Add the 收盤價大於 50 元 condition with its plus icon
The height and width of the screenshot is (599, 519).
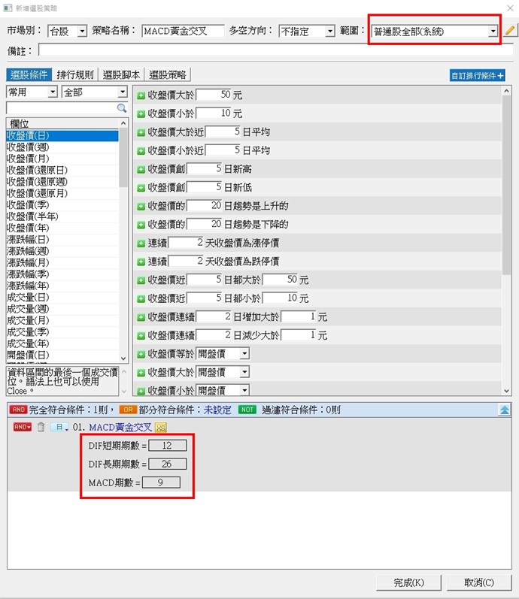141,95
